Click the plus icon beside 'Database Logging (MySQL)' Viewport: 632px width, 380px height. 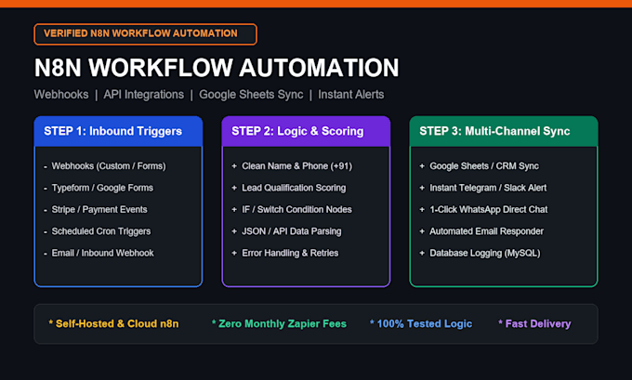(422, 253)
